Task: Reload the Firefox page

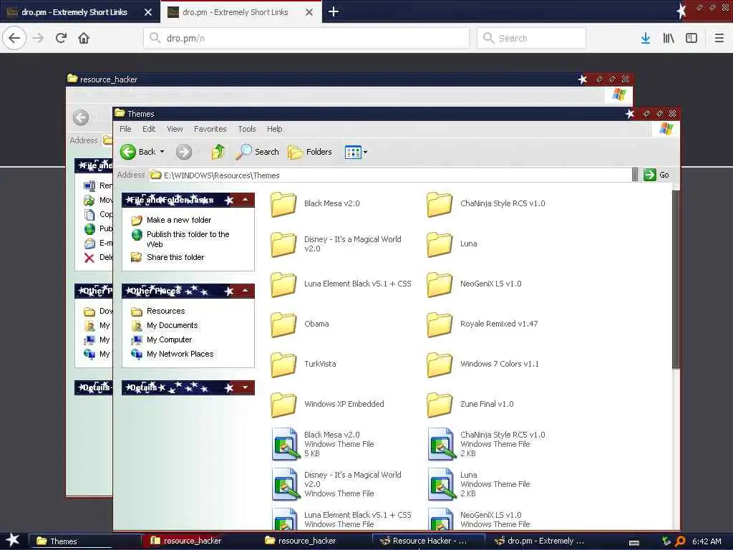Action: 61,38
